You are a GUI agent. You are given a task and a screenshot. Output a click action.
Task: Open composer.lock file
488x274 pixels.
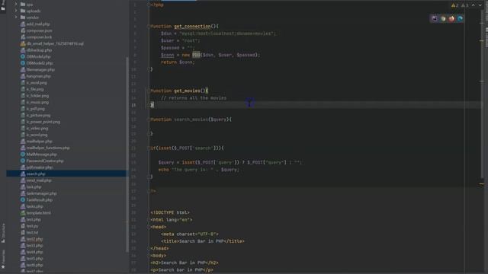pyautogui.click(x=39, y=37)
